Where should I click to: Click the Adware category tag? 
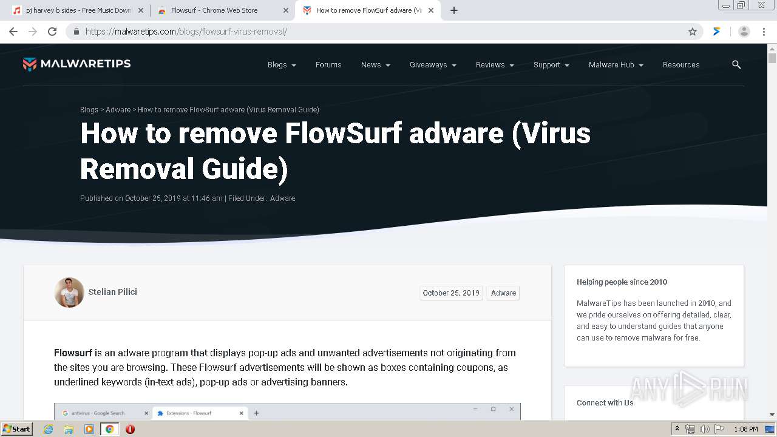[x=503, y=293]
